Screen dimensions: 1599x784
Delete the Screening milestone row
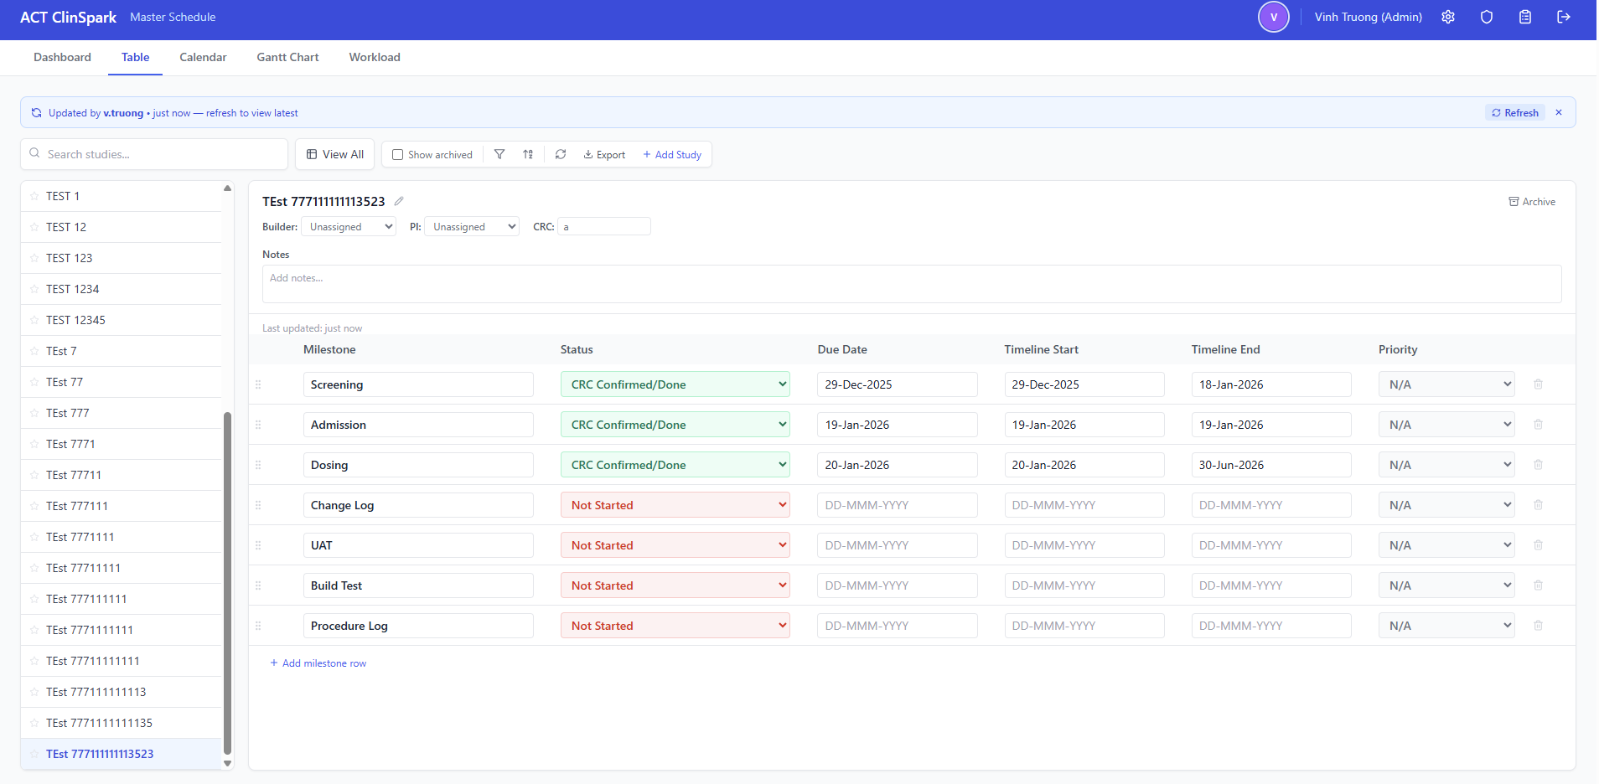1539,384
